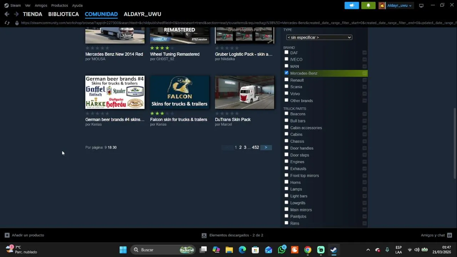Open Google Chrome from the taskbar
This screenshot has height=257, width=457.
click(308, 250)
